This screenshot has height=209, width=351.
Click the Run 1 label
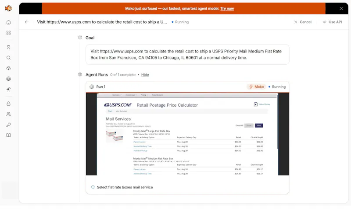[x=101, y=87]
